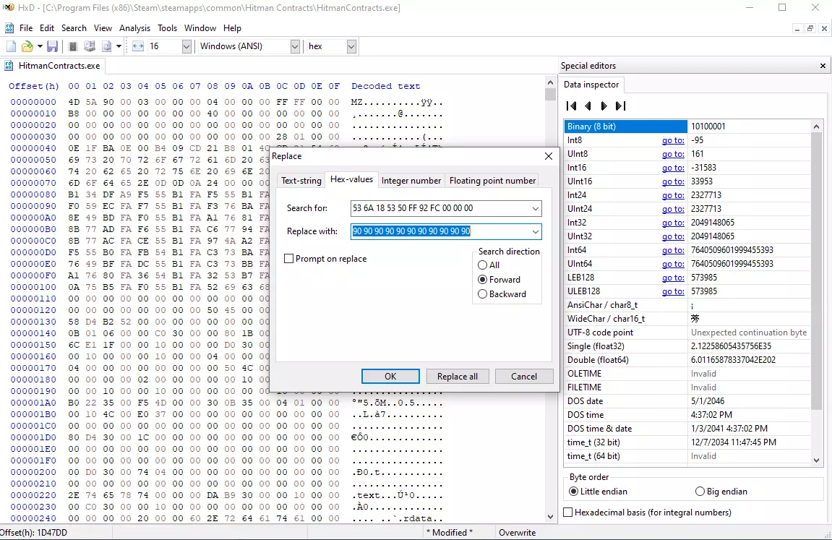This screenshot has width=832, height=540.
Task: Click the Open main memory chip icon
Action: tap(73, 47)
